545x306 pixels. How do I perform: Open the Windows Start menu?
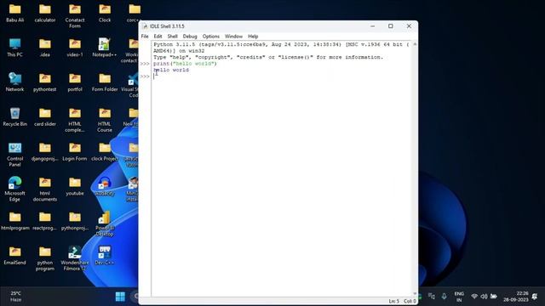point(120,297)
